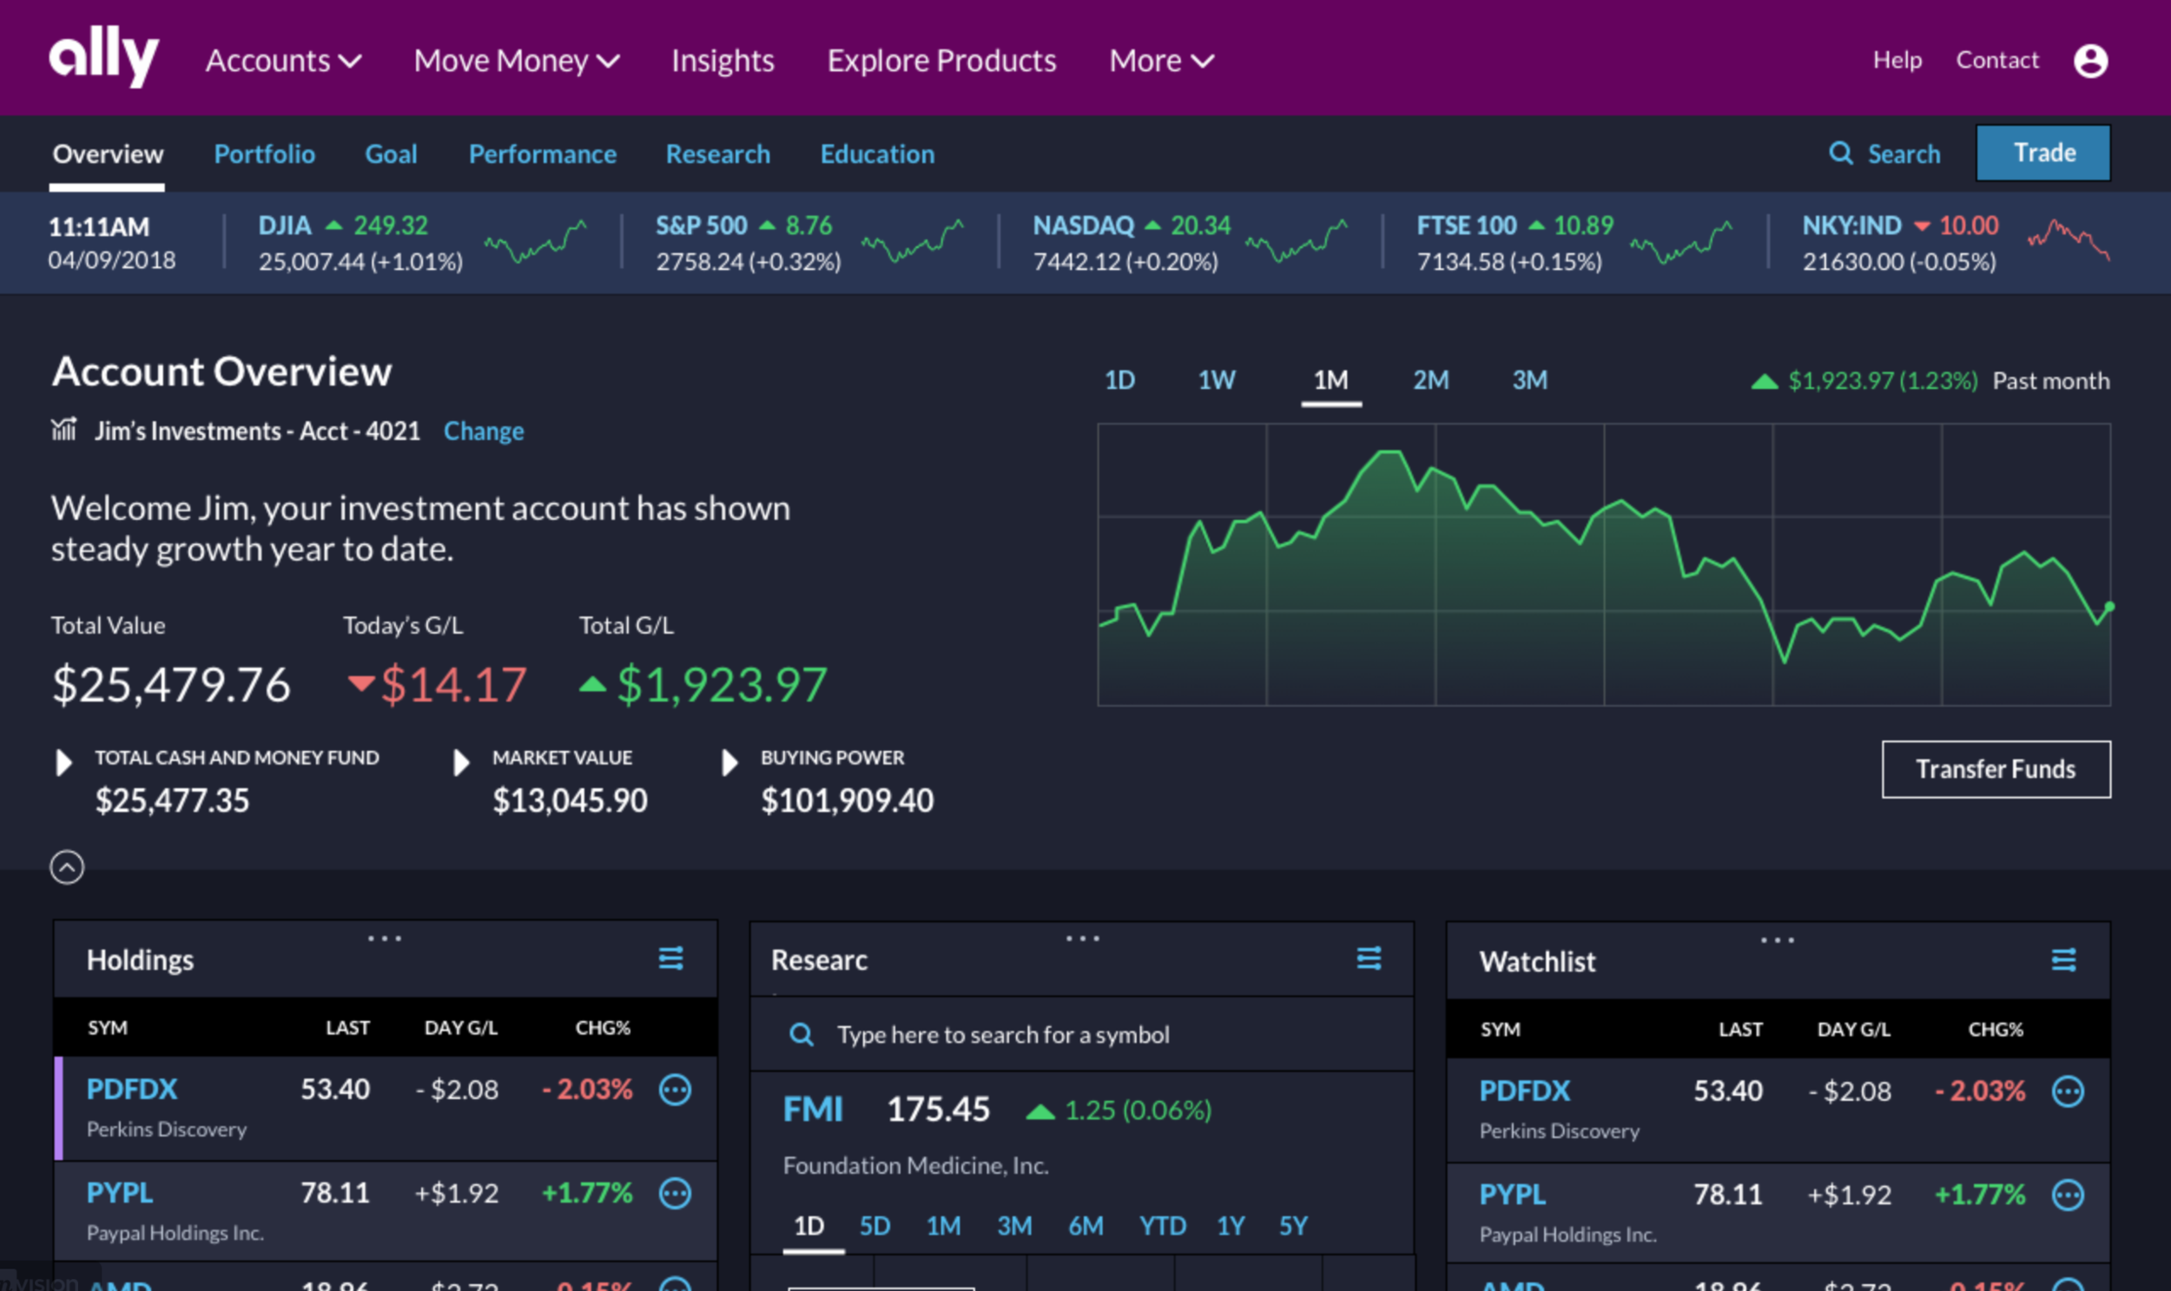
Task: Open the Contact link
Action: pyautogui.click(x=1997, y=60)
